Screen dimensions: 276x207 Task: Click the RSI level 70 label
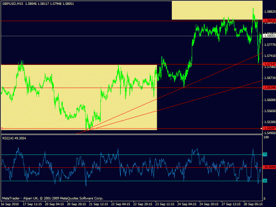tap(265, 154)
